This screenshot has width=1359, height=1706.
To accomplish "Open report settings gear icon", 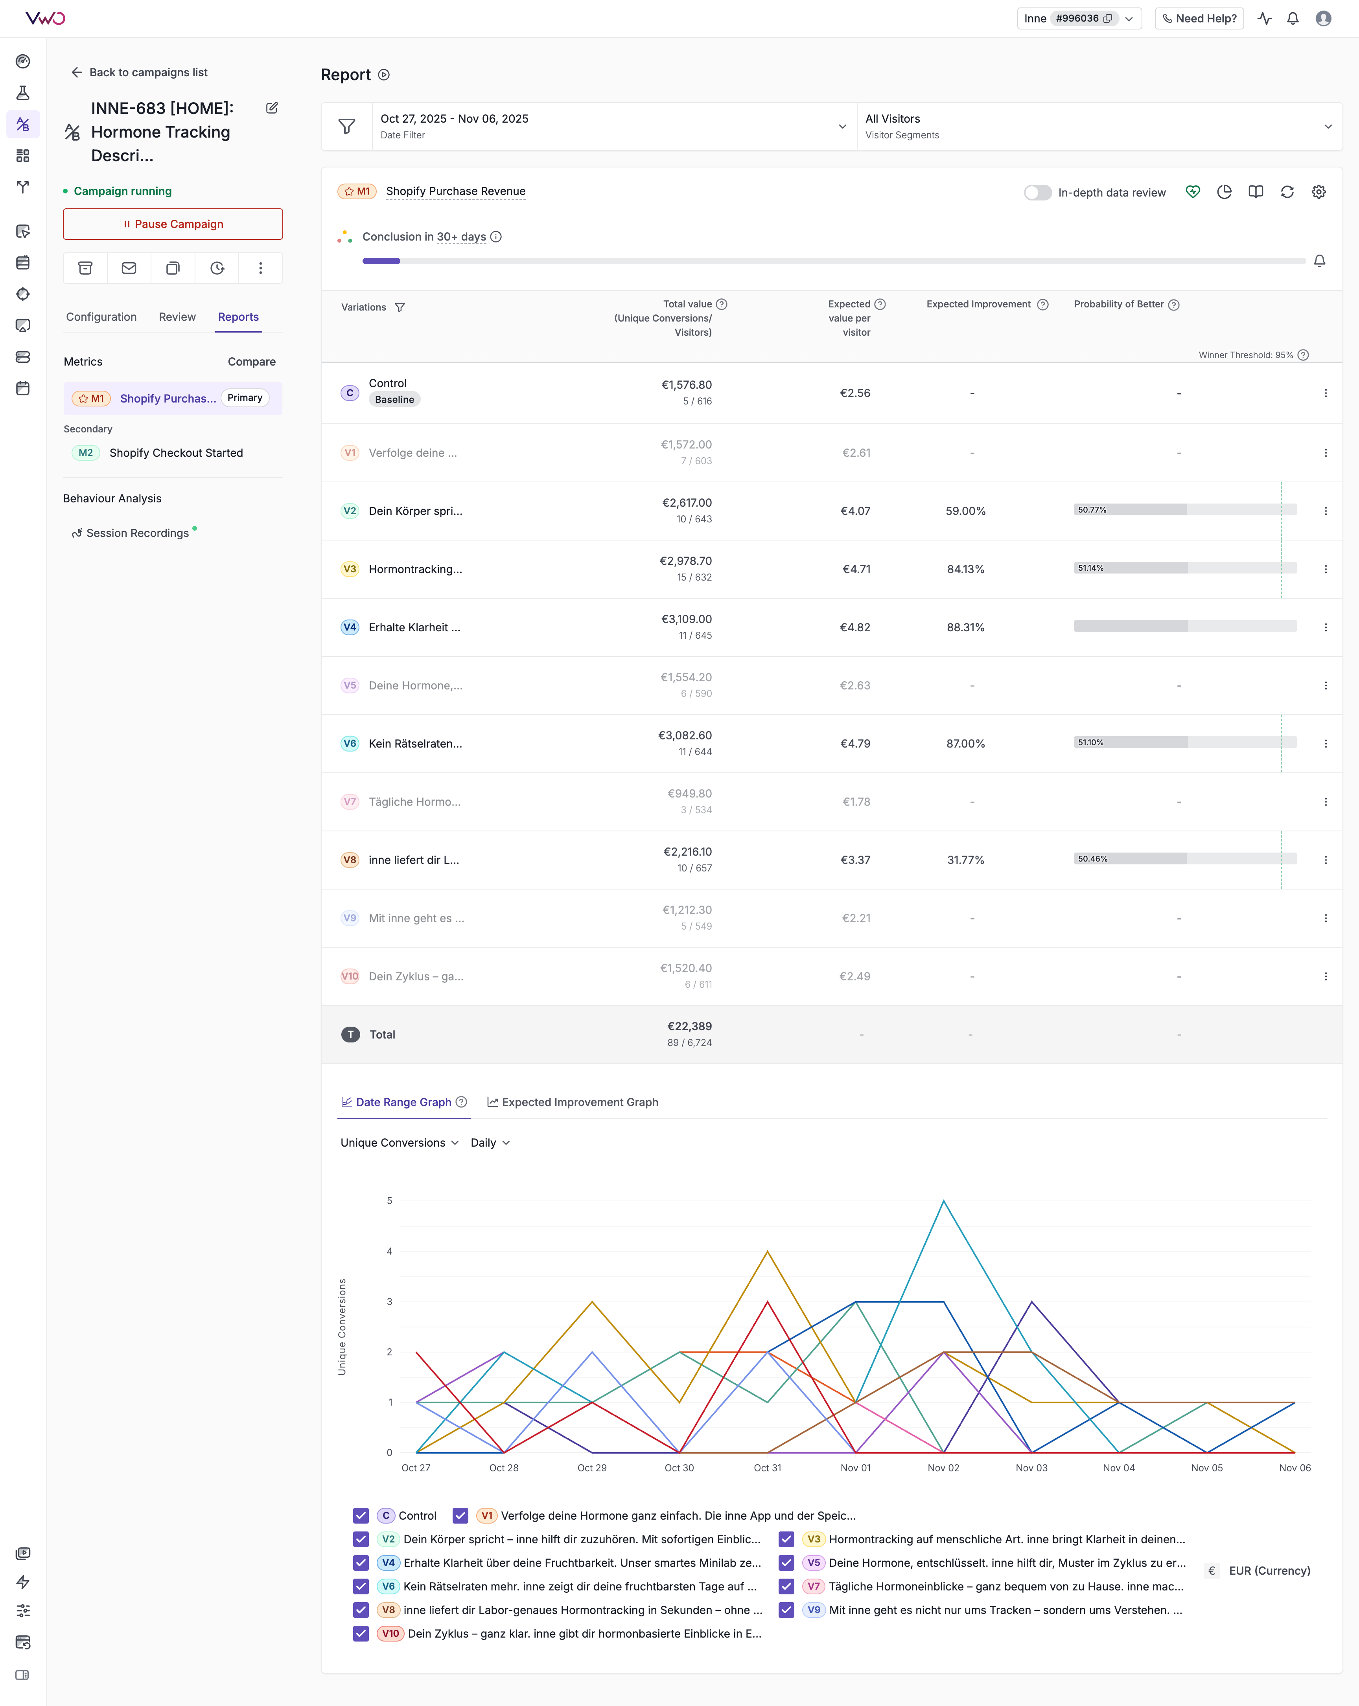I will pos(1318,192).
